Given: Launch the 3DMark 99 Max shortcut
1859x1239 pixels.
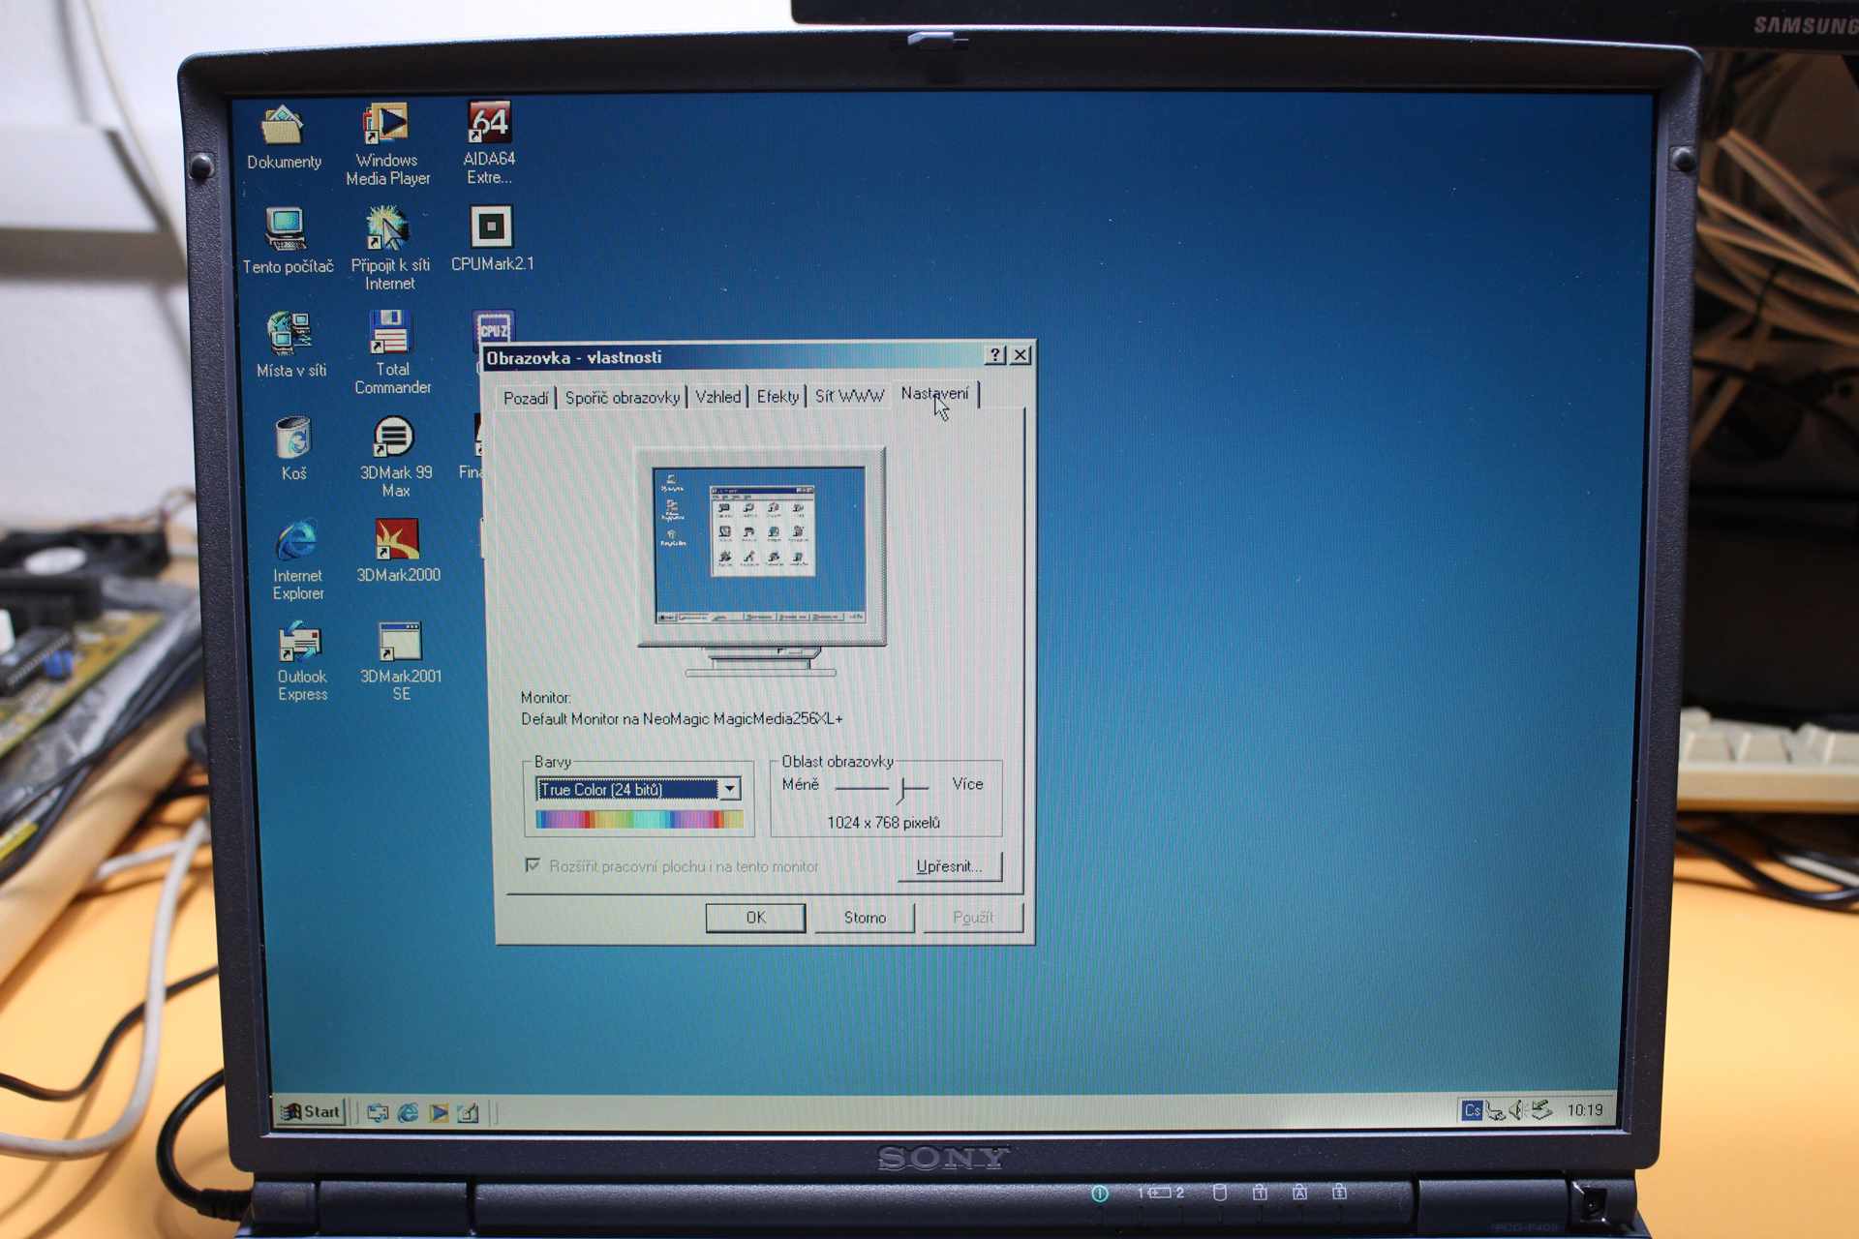Looking at the screenshot, I should tap(395, 457).
